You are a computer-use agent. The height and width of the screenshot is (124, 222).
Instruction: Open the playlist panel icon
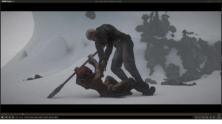214,117
